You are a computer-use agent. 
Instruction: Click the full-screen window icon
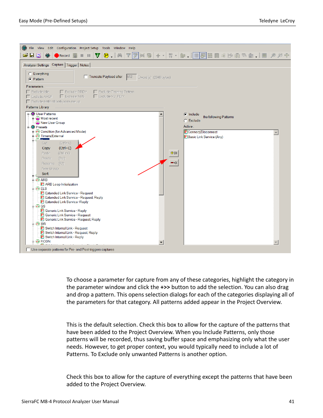point(264,56)
